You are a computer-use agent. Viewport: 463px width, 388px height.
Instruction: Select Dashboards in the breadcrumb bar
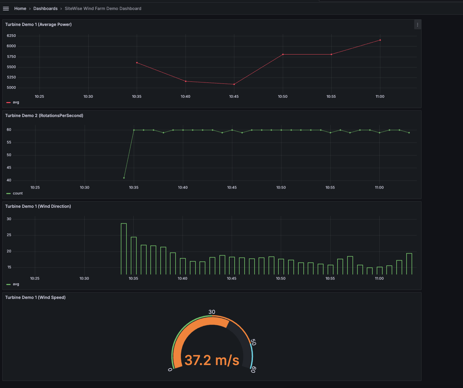(x=45, y=8)
